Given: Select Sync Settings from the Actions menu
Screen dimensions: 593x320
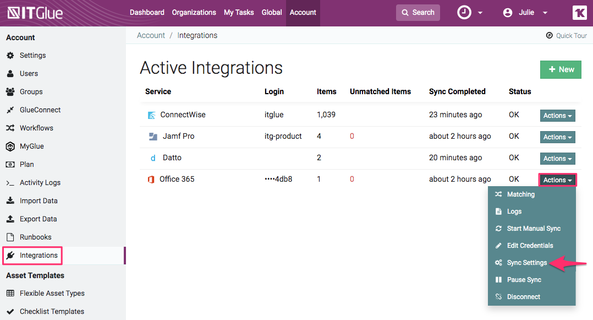Looking at the screenshot, I should 525,262.
